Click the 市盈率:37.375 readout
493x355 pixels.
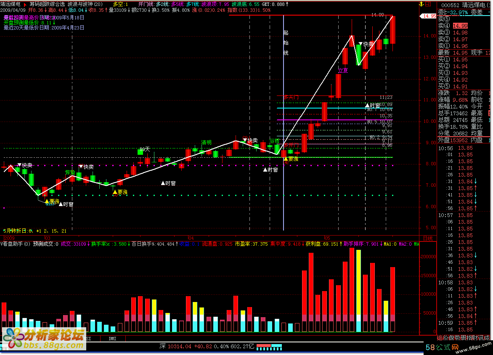click(252, 244)
